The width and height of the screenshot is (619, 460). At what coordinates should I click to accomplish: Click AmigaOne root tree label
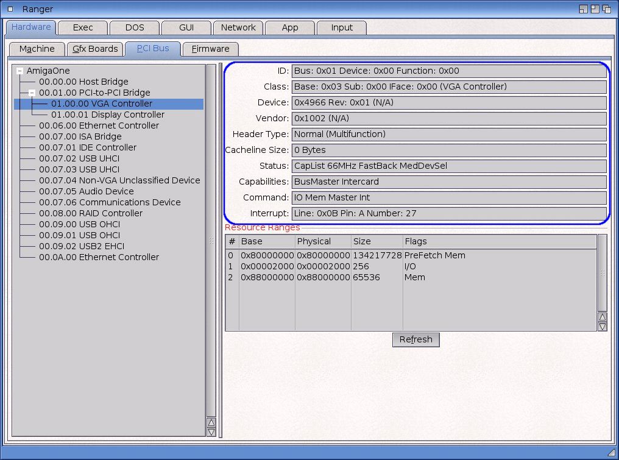coord(48,71)
